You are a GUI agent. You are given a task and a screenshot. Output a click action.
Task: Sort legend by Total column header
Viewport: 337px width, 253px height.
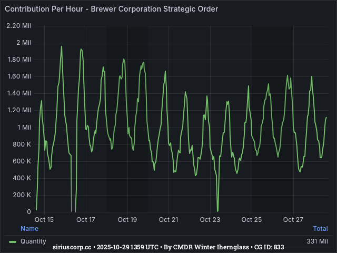321,228
